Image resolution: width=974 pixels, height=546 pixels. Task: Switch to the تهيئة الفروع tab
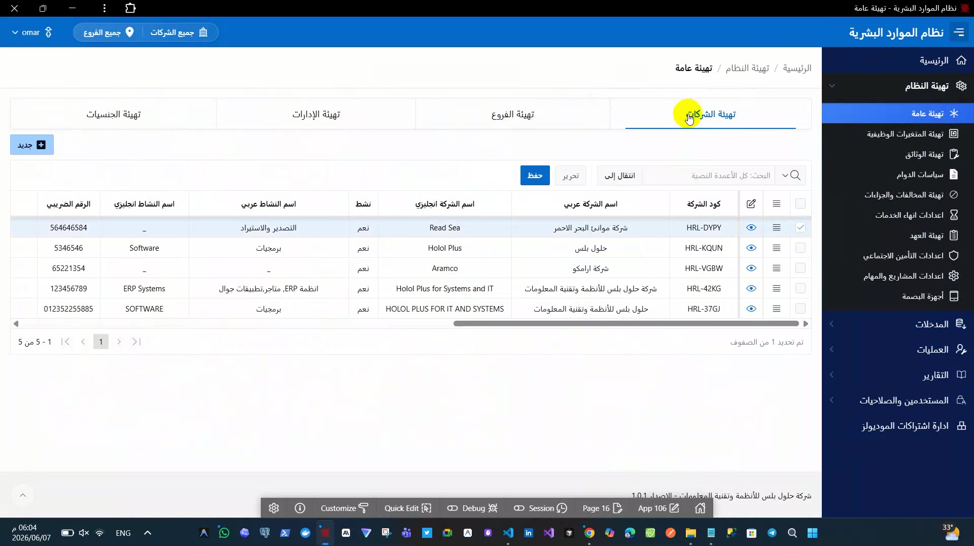coord(512,114)
